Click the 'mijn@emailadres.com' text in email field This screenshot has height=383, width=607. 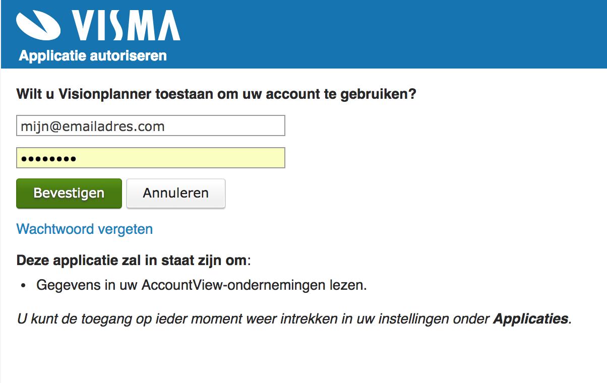(93, 126)
